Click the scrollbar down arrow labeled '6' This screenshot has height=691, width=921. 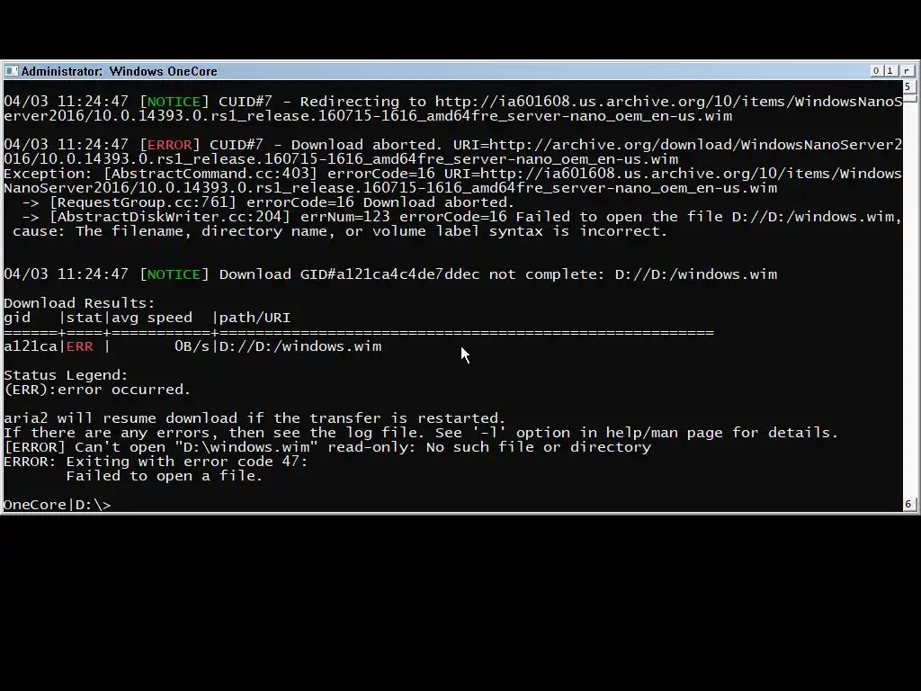(908, 504)
